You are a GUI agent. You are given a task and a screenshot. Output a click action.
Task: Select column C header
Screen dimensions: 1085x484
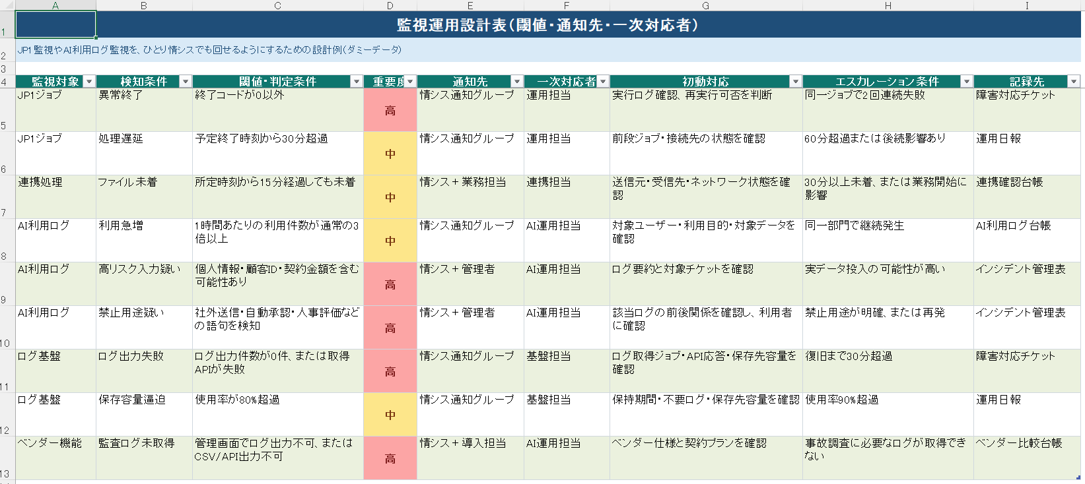tap(277, 5)
